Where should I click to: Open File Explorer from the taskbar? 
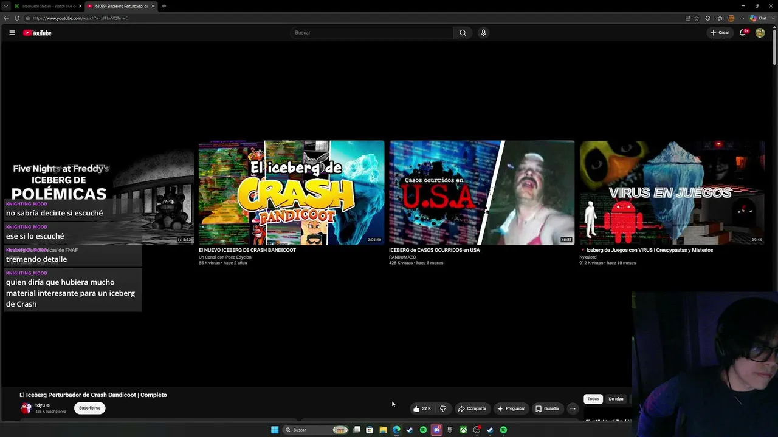[x=383, y=430]
